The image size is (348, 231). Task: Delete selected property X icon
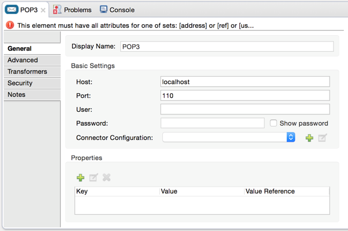click(x=107, y=177)
